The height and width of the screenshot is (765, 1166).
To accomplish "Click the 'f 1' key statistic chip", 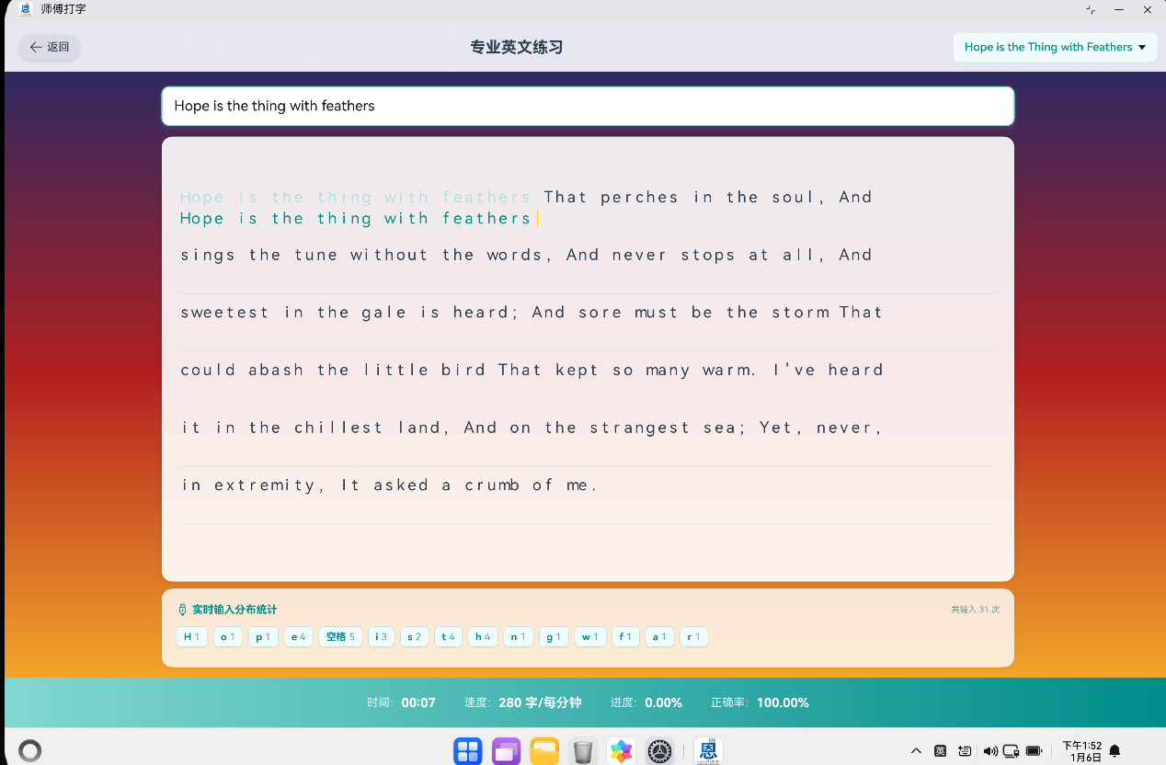I will 625,637.
